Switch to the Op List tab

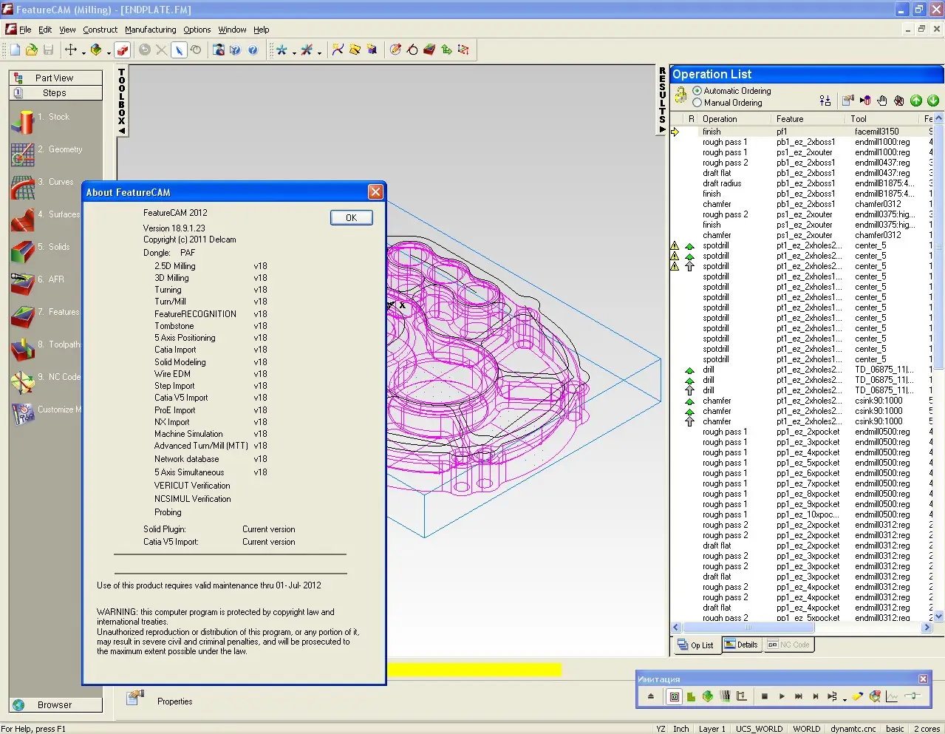pos(696,645)
